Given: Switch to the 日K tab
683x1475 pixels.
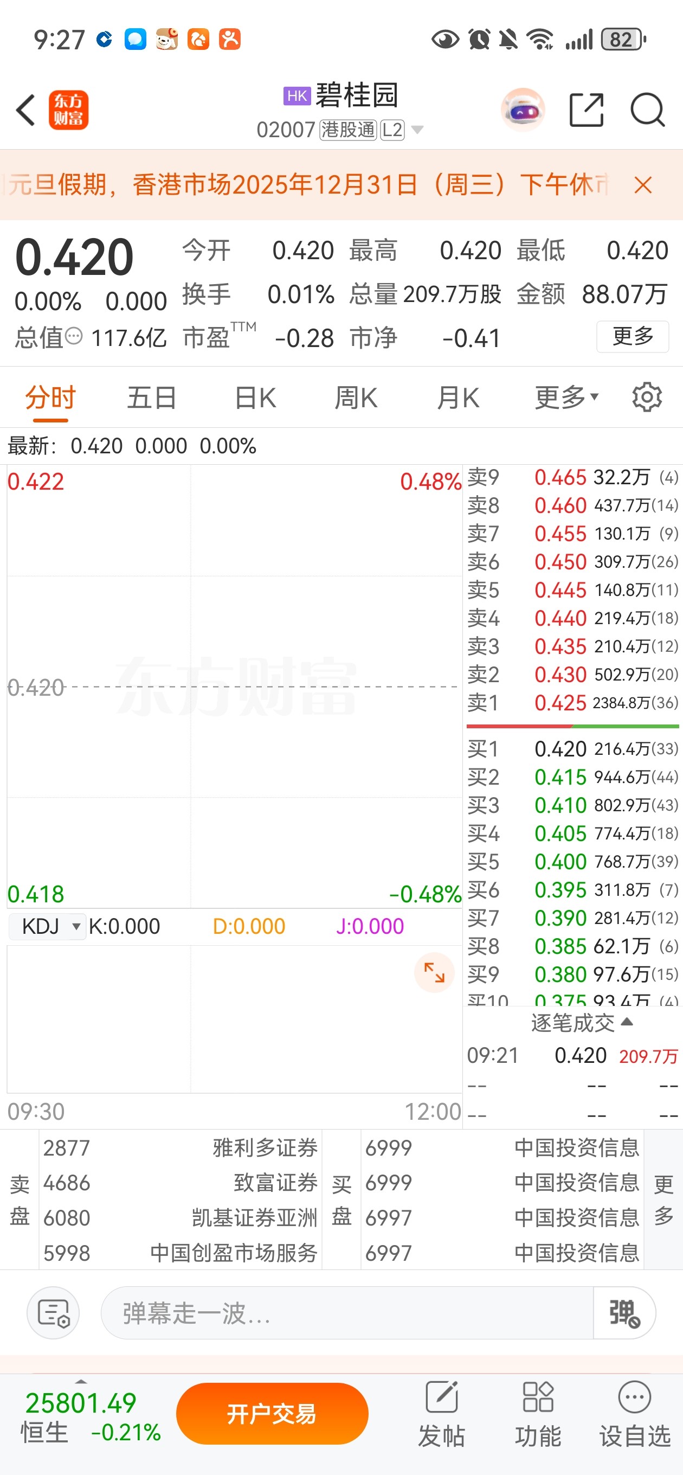Looking at the screenshot, I should click(255, 397).
